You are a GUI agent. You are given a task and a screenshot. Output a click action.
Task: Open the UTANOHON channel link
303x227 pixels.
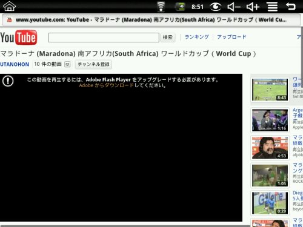[x=15, y=64]
